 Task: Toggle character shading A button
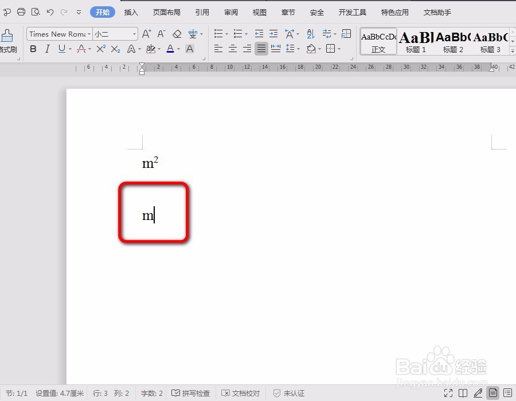[190, 49]
